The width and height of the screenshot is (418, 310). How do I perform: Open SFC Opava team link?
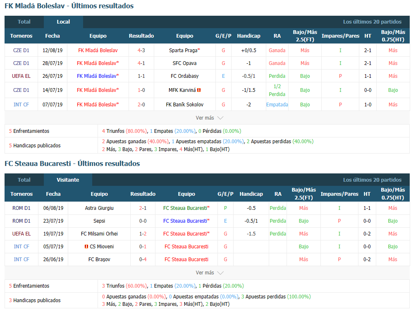[x=184, y=63]
